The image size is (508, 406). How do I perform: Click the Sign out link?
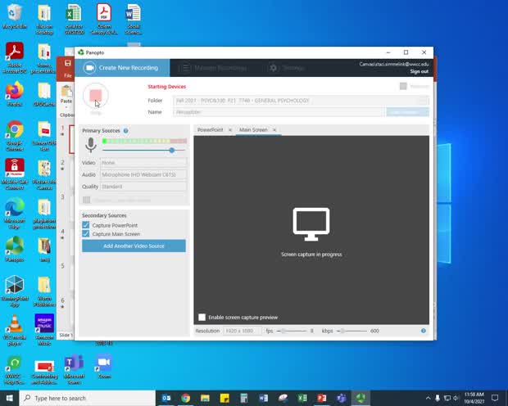click(419, 71)
